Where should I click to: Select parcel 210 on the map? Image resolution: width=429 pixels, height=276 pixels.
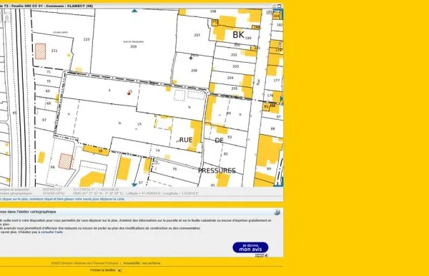pos(87,39)
